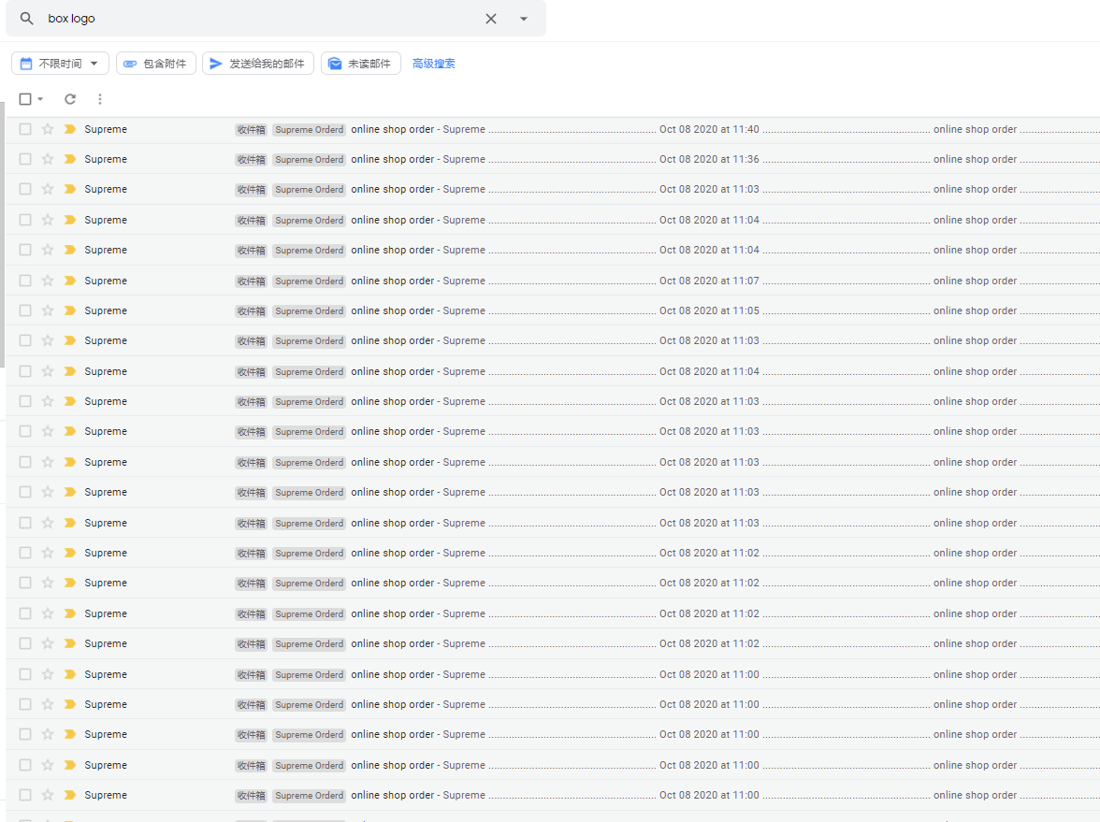The image size is (1100, 822).
Task: Click Supreme Orderd label on the 11:40 email
Action: click(x=310, y=130)
